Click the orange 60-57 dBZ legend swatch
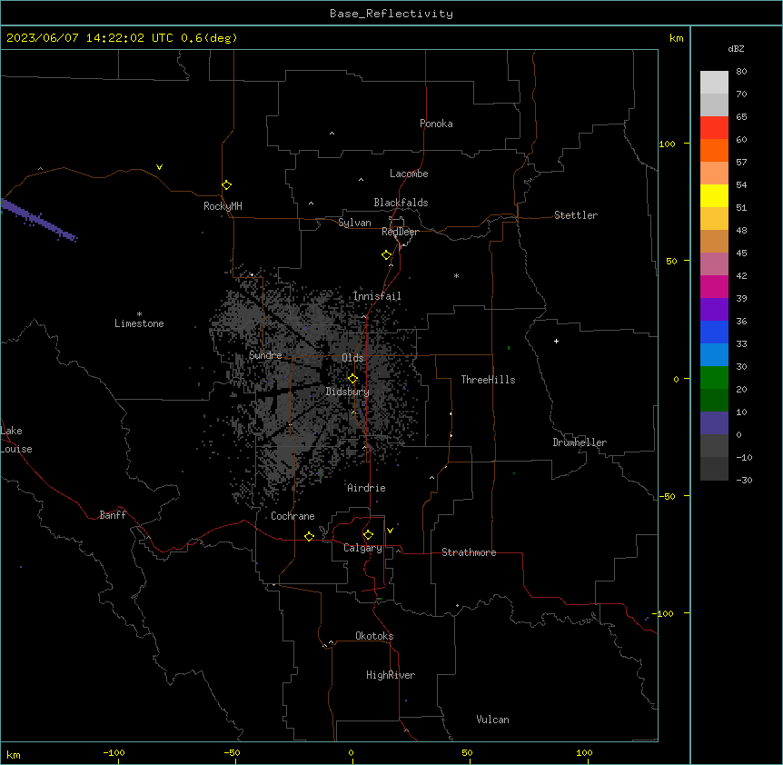783x765 pixels. point(714,150)
